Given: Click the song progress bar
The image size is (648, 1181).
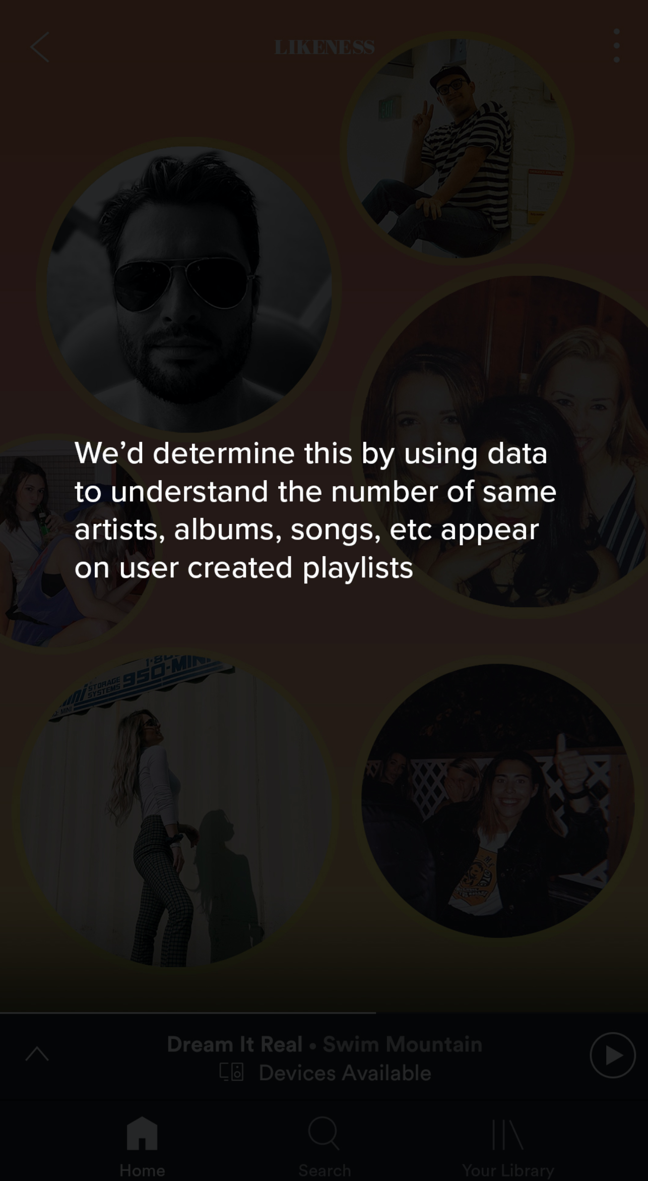Looking at the screenshot, I should click(x=324, y=1012).
